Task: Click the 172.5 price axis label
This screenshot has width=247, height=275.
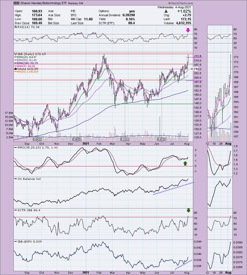Action: click(198, 56)
